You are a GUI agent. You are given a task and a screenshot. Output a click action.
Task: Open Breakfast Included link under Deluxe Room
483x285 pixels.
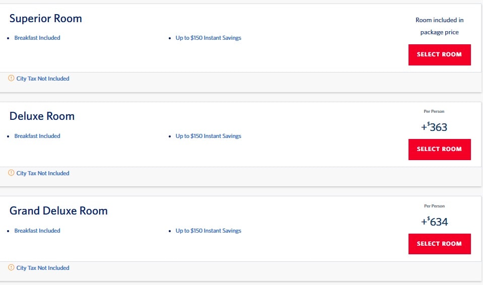[37, 136]
